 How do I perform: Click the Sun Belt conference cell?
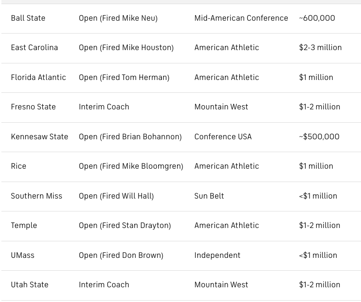click(209, 196)
